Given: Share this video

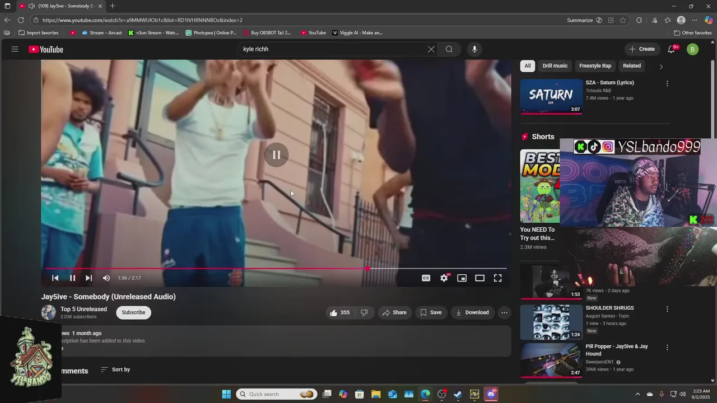Looking at the screenshot, I should (x=394, y=312).
